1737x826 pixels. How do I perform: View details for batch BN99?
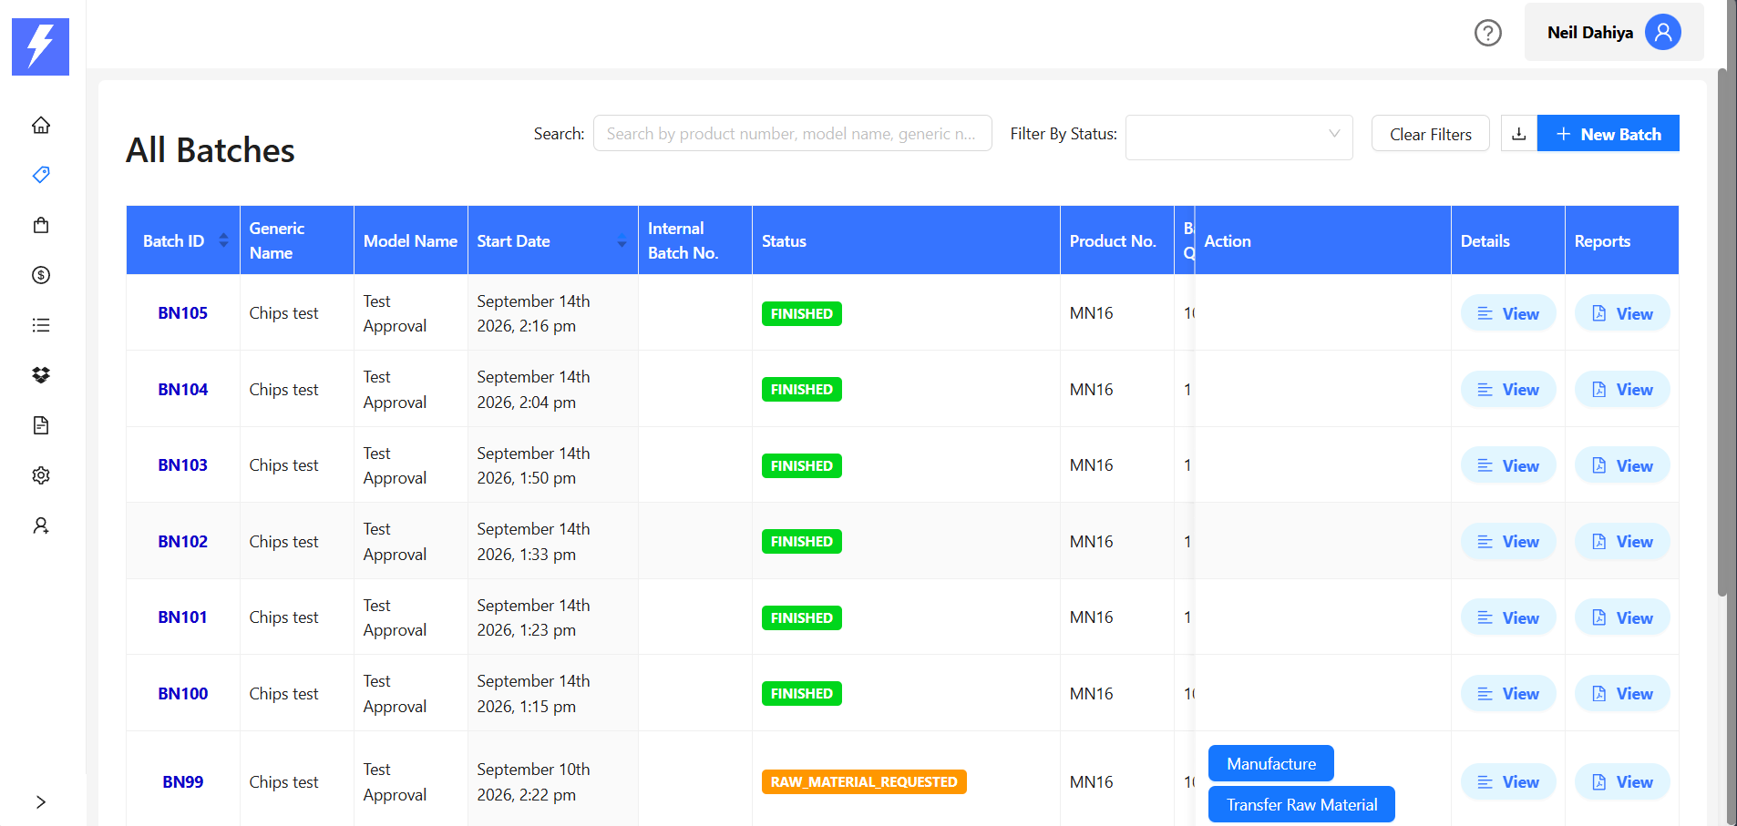1508,782
